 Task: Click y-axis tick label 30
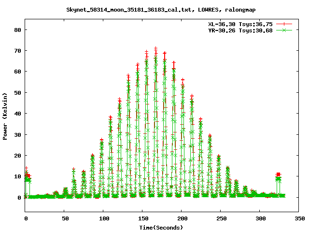click(x=17, y=135)
